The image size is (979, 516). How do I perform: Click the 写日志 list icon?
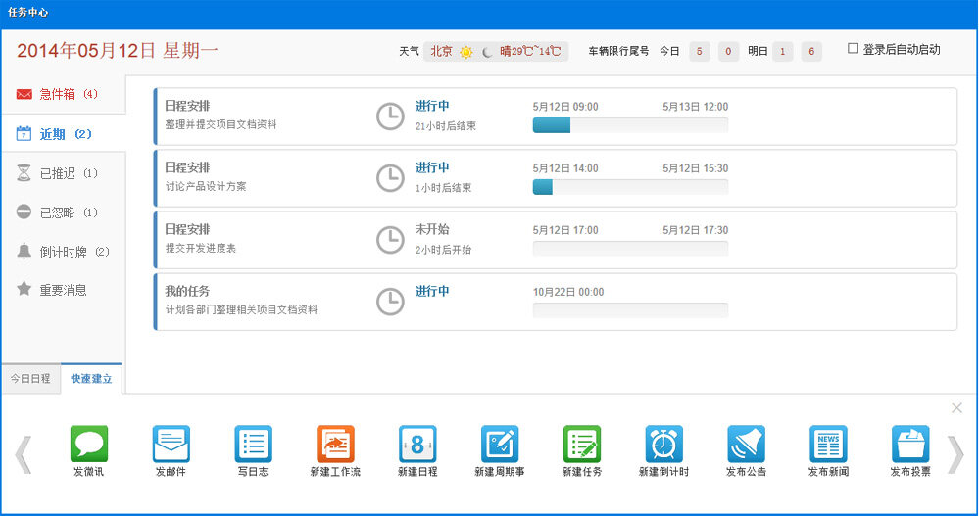click(253, 445)
